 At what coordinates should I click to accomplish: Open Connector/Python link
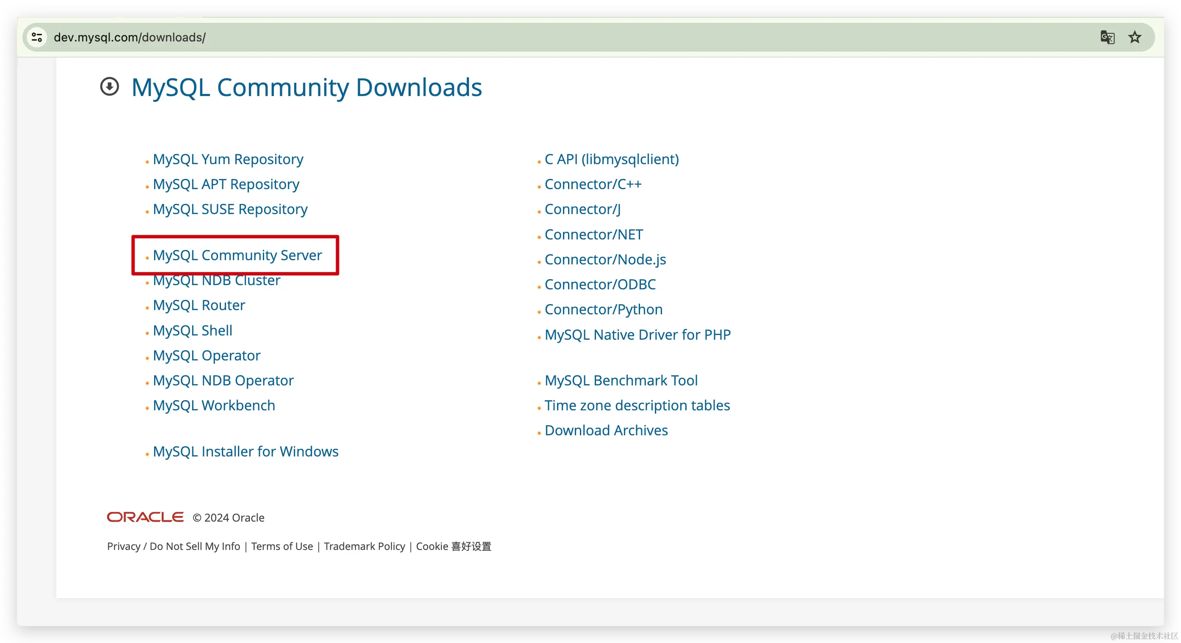[603, 309]
